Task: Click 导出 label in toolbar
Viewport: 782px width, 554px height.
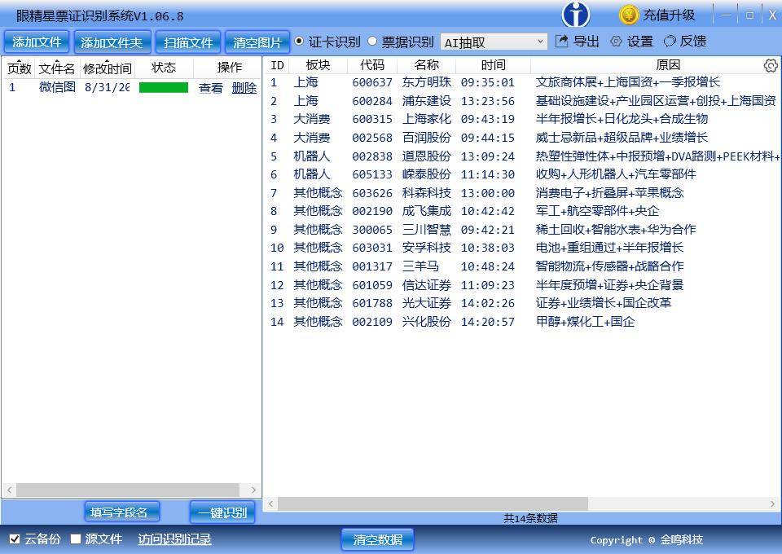Action: pyautogui.click(x=586, y=42)
